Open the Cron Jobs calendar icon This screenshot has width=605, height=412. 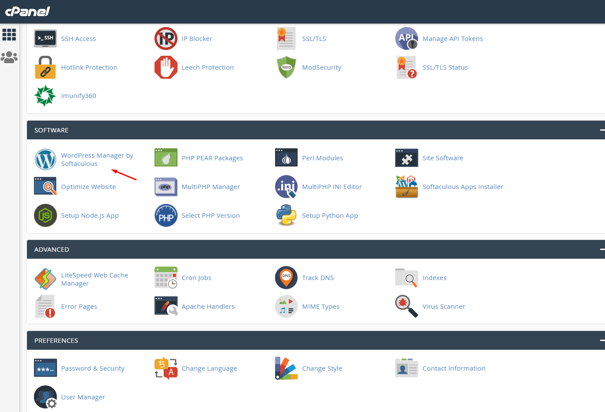166,278
